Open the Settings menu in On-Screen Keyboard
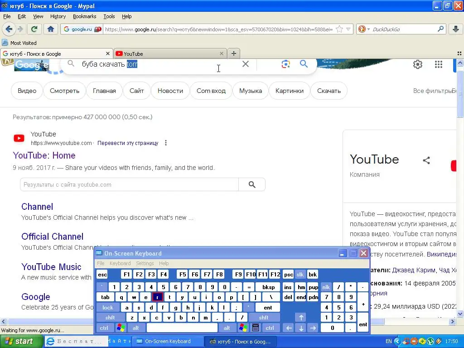This screenshot has width=464, height=348. 145,263
